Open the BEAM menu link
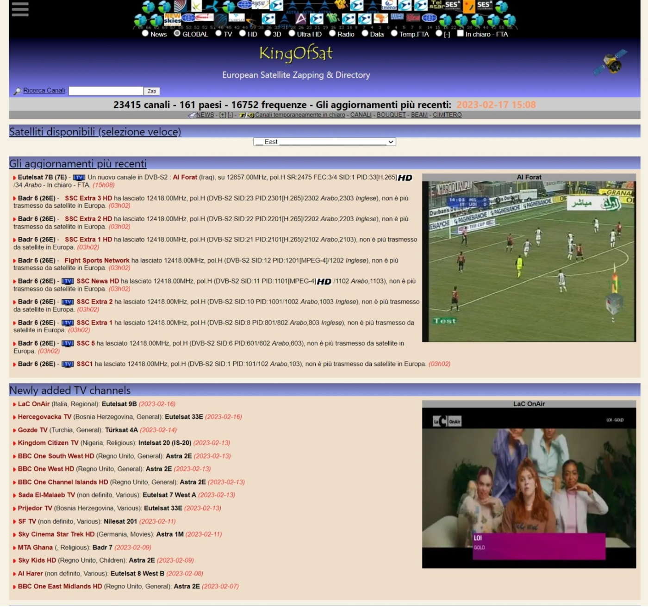Viewport: 648px width, 613px height. tap(419, 115)
